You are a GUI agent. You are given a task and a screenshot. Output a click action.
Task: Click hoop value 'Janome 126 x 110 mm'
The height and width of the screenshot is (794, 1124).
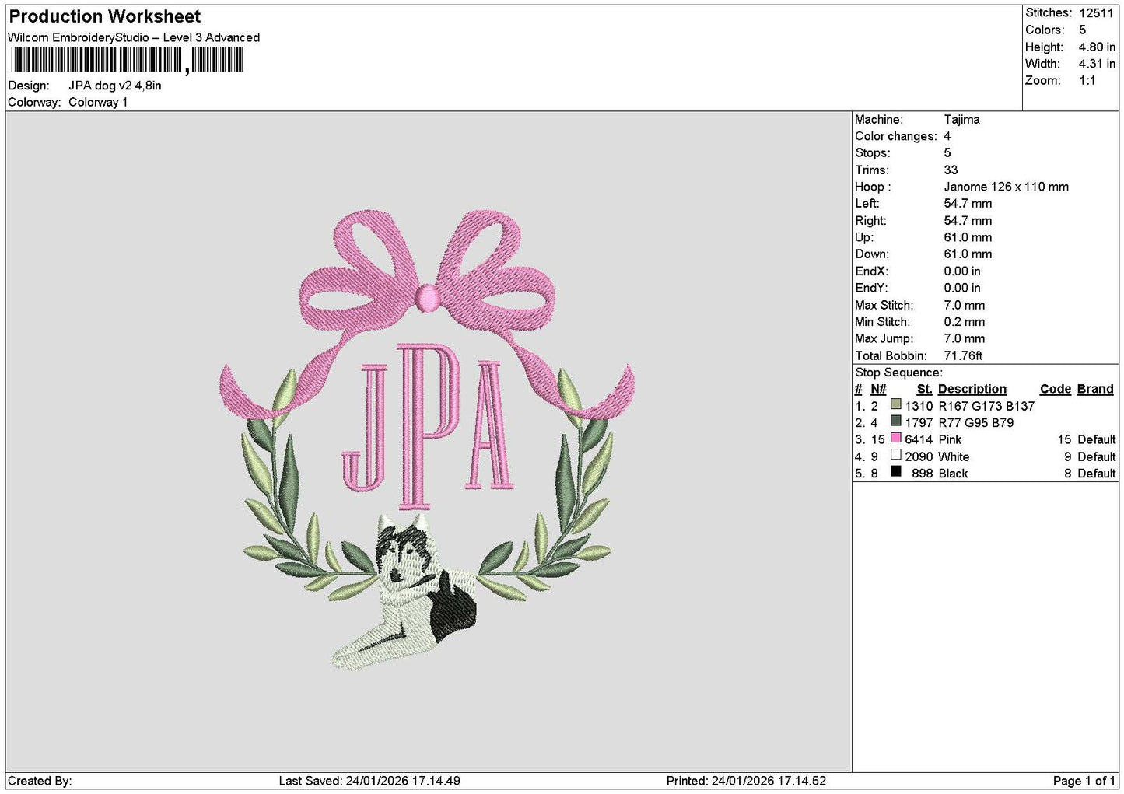pyautogui.click(x=1007, y=187)
